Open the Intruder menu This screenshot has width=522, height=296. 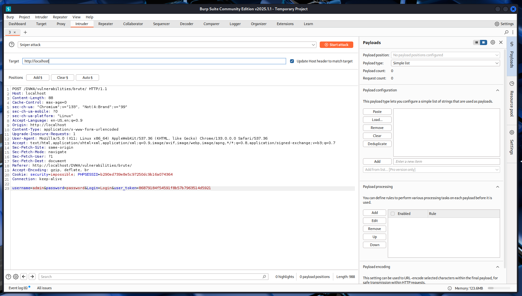pyautogui.click(x=41, y=17)
